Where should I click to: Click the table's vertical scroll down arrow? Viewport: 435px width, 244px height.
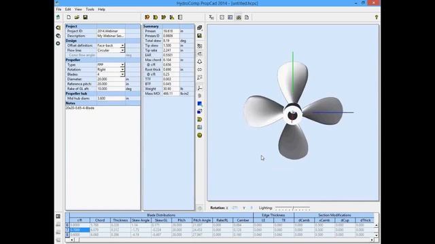pyautogui.click(x=376, y=235)
